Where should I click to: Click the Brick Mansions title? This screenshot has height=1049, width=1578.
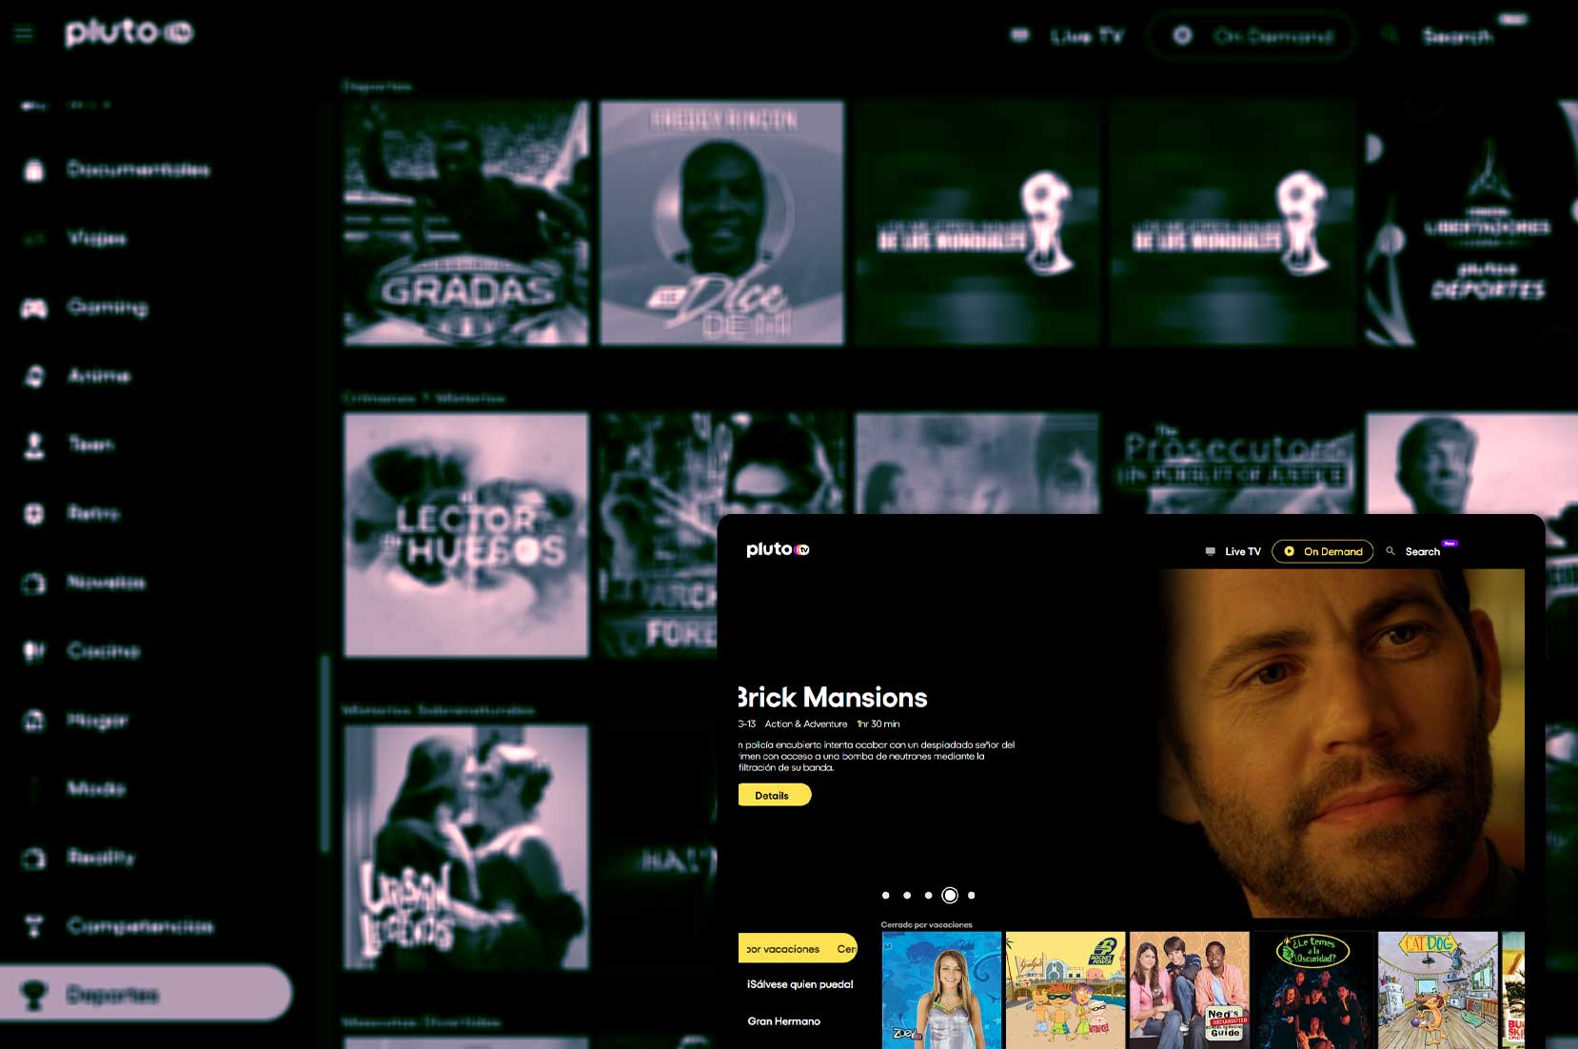(x=833, y=698)
